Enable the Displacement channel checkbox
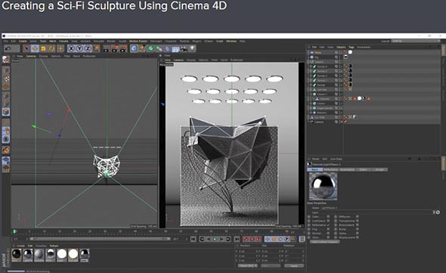The width and height of the screenshot is (446, 273). coord(358,237)
